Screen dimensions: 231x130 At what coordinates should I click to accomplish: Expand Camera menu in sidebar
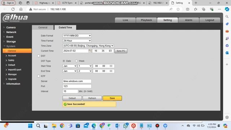[11, 27]
